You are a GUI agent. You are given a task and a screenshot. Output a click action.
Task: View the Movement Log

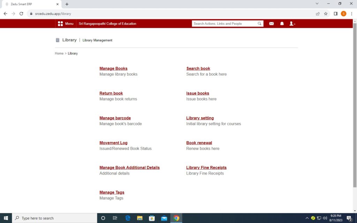[x=113, y=143]
